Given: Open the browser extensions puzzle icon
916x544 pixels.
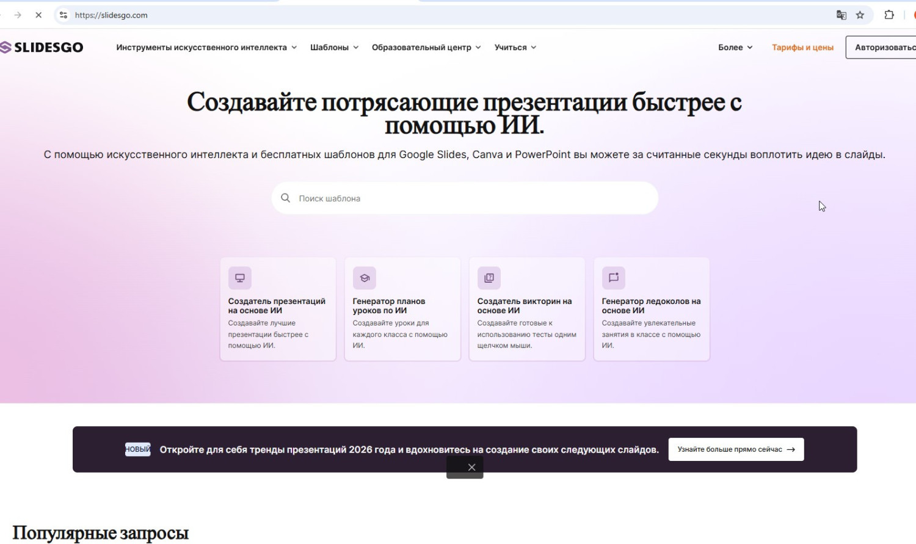Looking at the screenshot, I should pyautogui.click(x=889, y=15).
